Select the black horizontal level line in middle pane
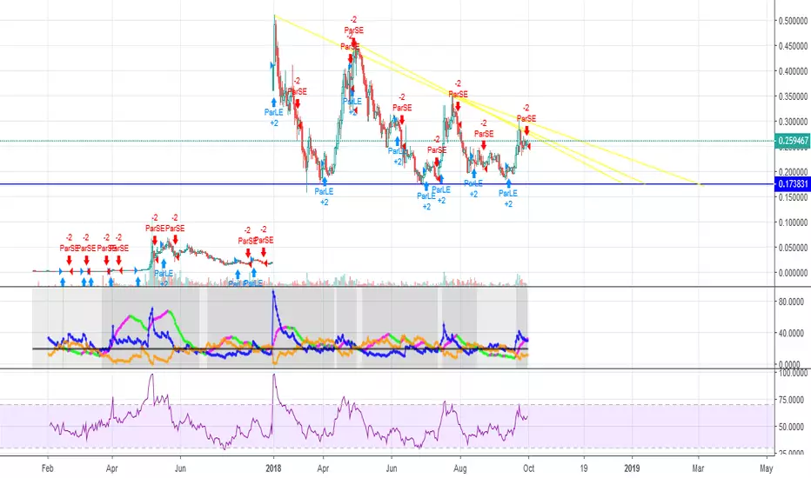The width and height of the screenshot is (811, 478). pyautogui.click(x=280, y=349)
